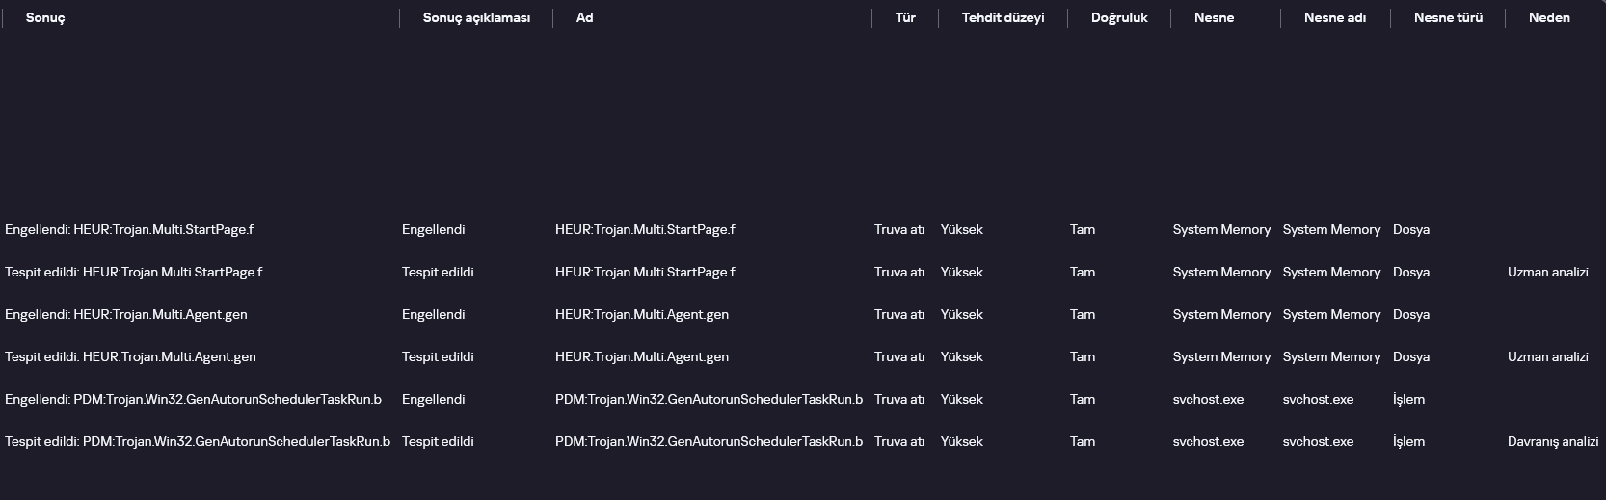The image size is (1606, 500).
Task: Sort by Tehdit düzeyi column
Action: (1003, 18)
